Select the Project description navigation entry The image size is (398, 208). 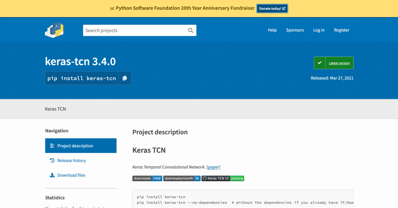75,146
